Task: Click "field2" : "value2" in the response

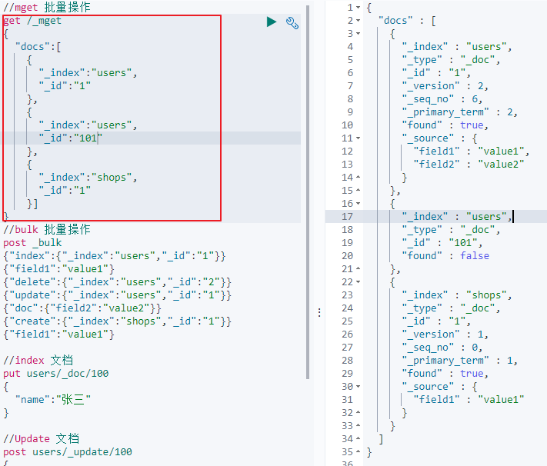Action: tap(469, 165)
